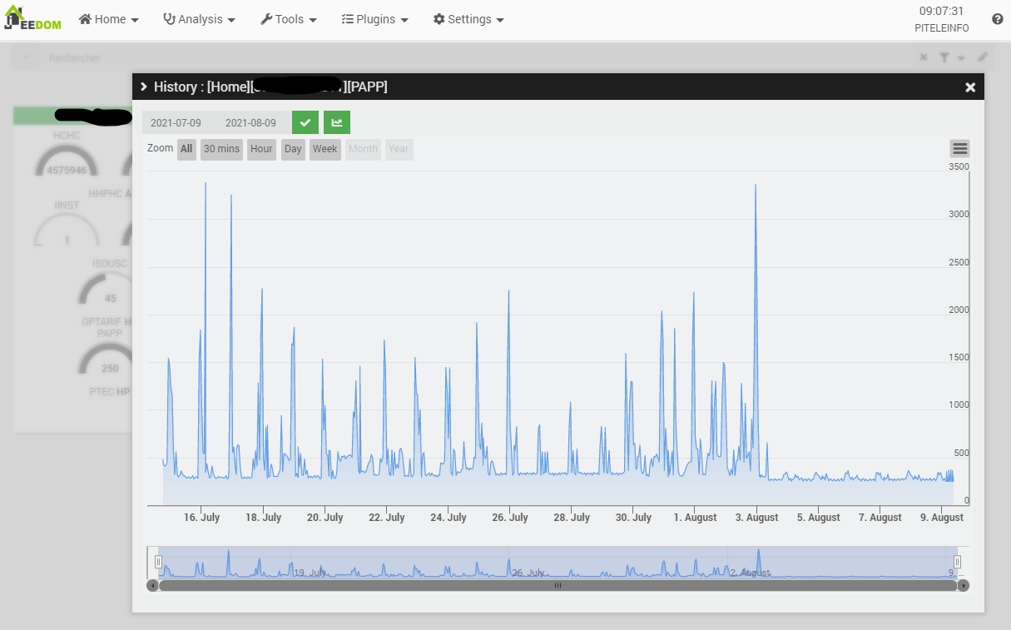Expand the Settings dropdown
The image size is (1011, 630).
tap(468, 19)
